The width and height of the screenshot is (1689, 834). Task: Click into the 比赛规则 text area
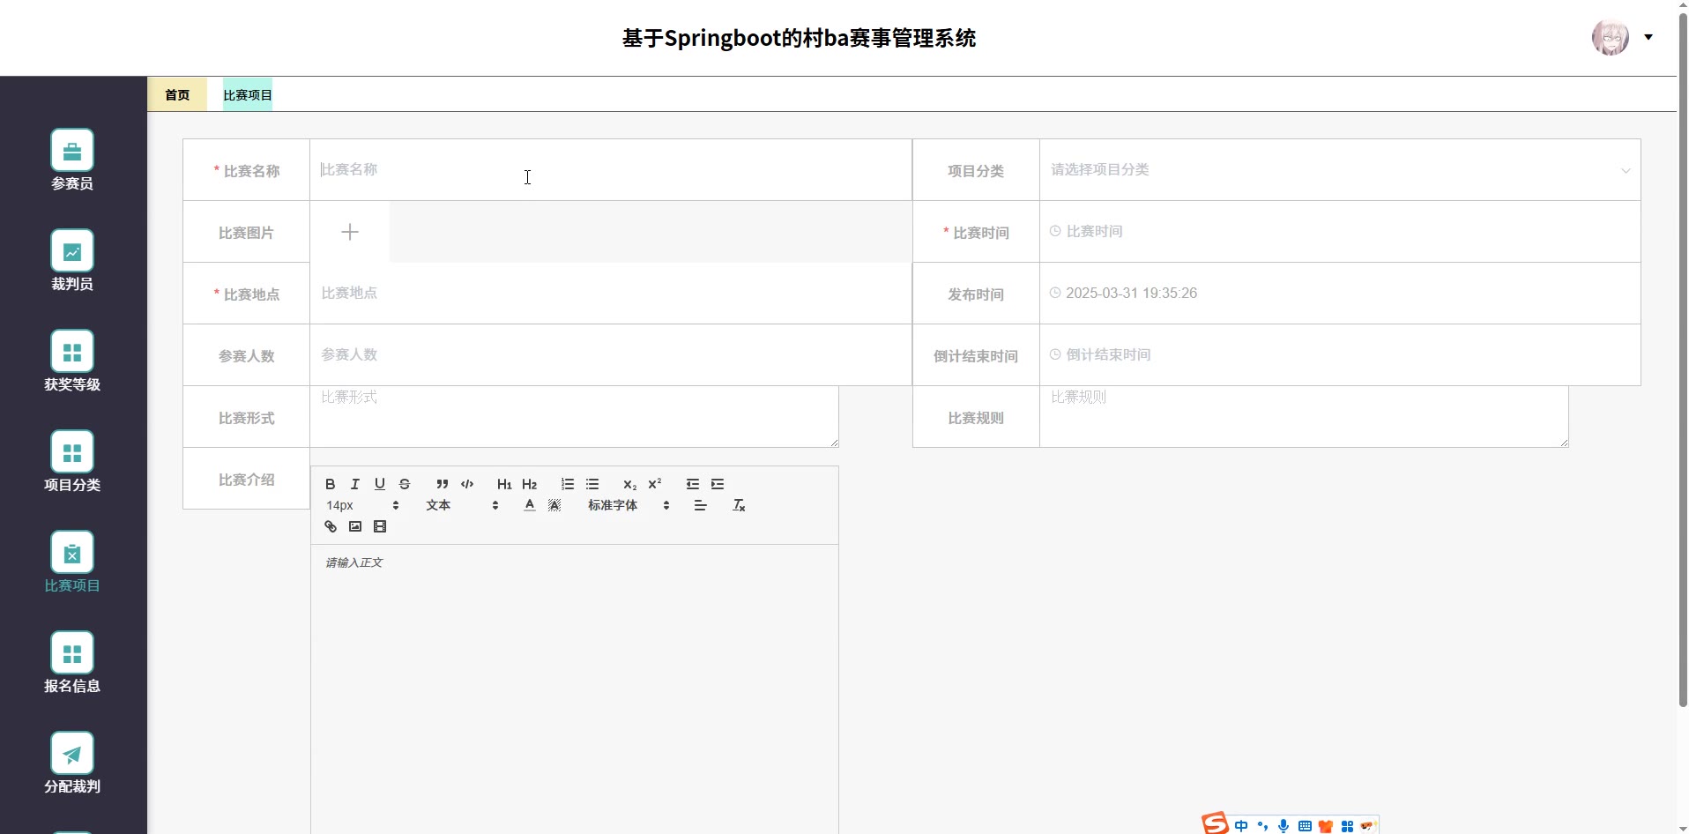1305,416
